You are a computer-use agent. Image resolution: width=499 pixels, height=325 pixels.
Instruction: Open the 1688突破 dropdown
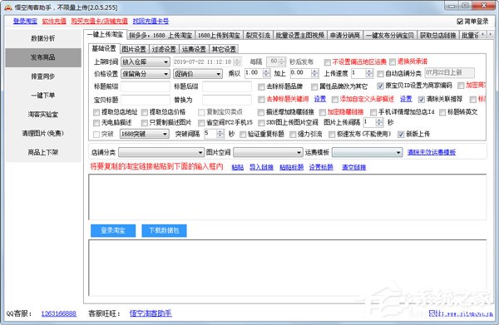tap(144, 134)
